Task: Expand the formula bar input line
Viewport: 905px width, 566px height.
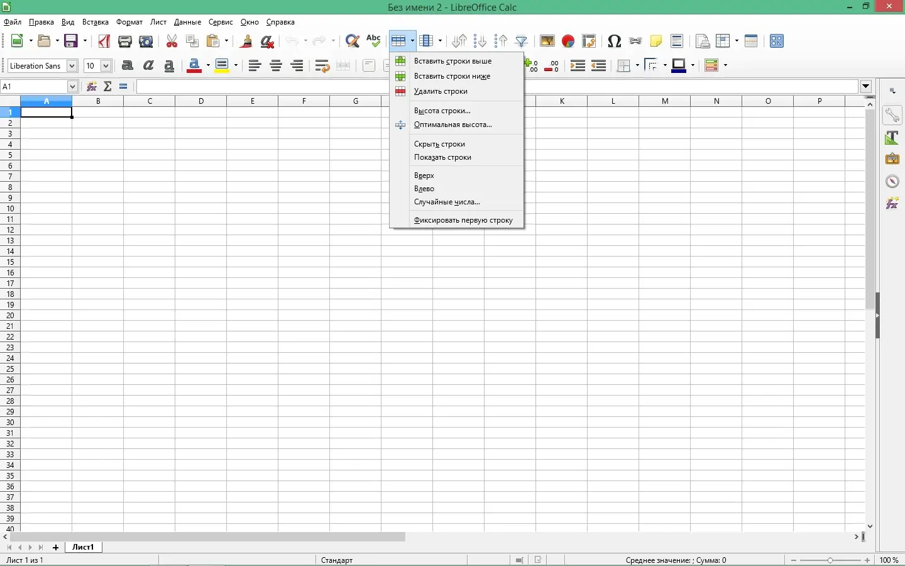Action: click(866, 87)
